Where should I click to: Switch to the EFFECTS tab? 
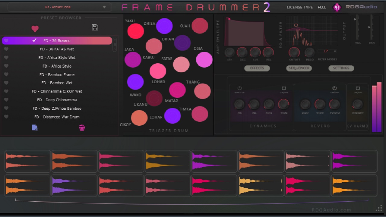click(x=257, y=68)
